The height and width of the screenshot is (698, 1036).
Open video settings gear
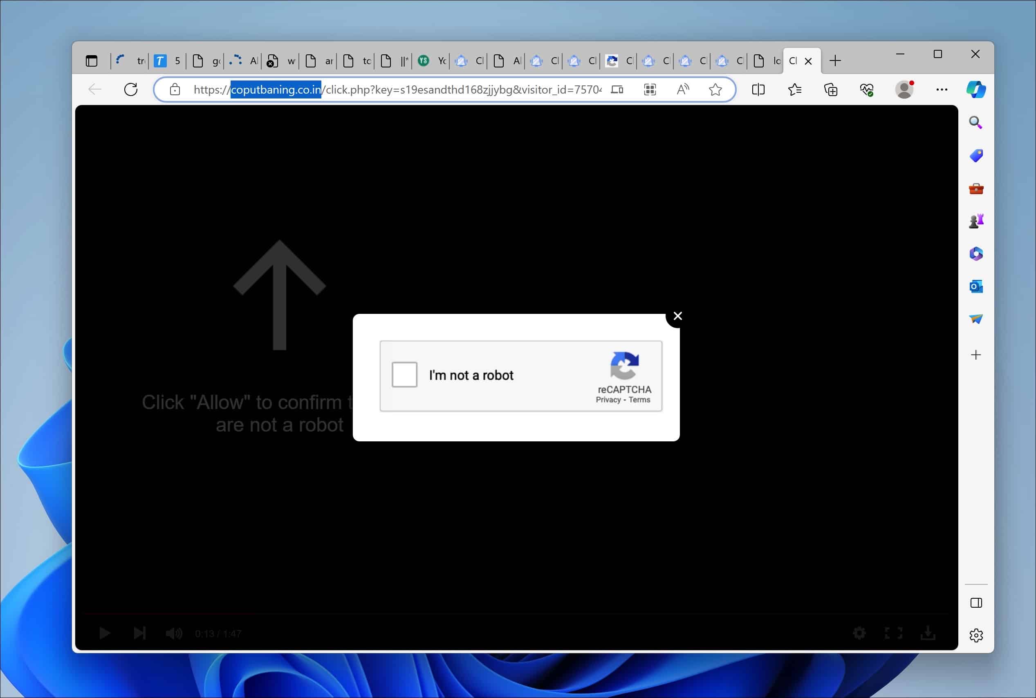pos(859,633)
